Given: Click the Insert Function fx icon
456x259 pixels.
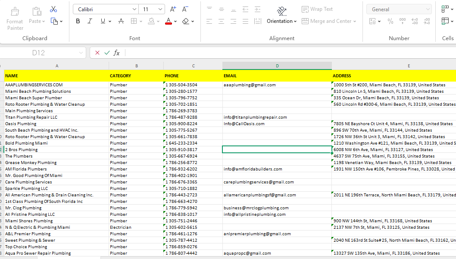Looking at the screenshot, I should click(116, 53).
